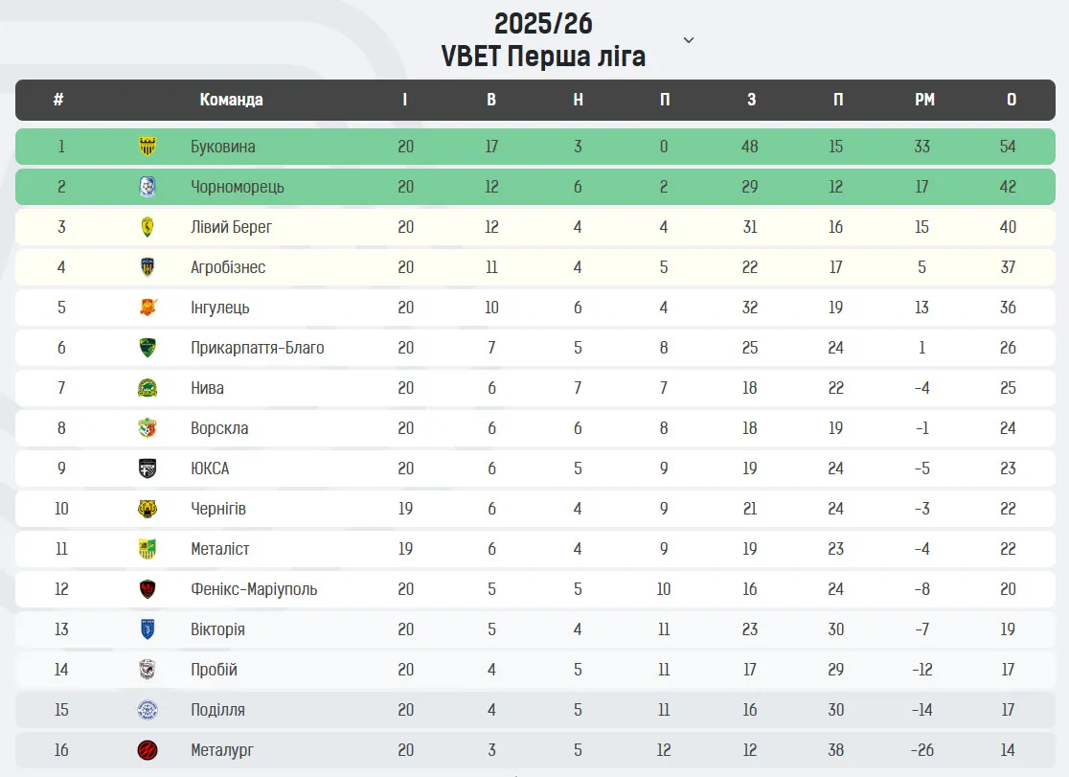Open the Нива team page link
This screenshot has width=1069, height=777.
click(x=207, y=388)
